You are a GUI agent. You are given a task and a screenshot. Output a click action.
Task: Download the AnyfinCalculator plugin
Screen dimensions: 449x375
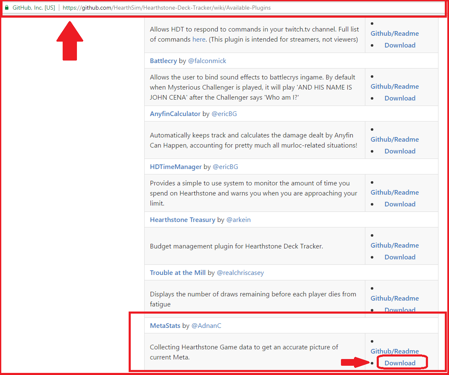400,151
